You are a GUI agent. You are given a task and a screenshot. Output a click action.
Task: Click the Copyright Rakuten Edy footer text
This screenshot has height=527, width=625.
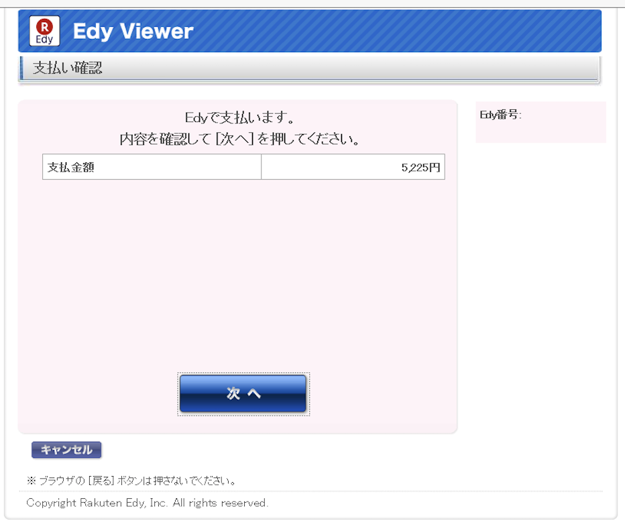148,503
